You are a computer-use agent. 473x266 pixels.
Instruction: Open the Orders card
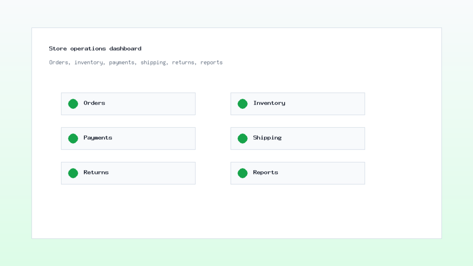click(128, 104)
